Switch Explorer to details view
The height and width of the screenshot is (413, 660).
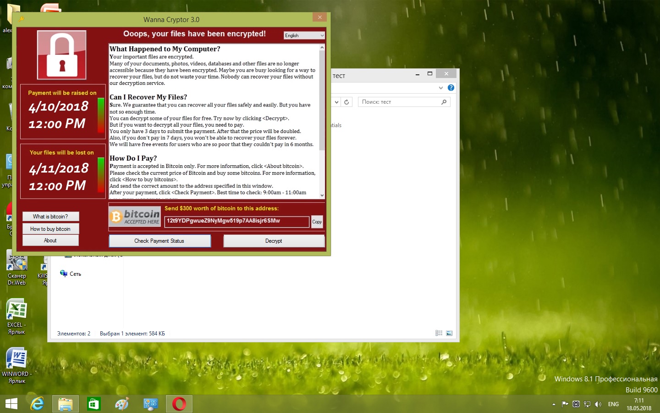(439, 333)
